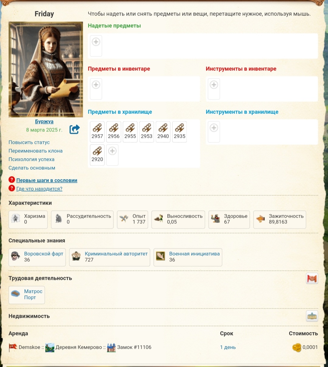Click the Военная инициатива icon
Image resolution: width=328 pixels, height=367 pixels.
pyautogui.click(x=161, y=256)
